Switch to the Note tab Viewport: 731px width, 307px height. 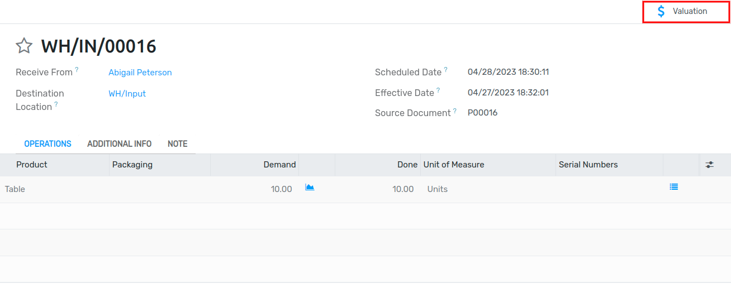pyautogui.click(x=178, y=143)
